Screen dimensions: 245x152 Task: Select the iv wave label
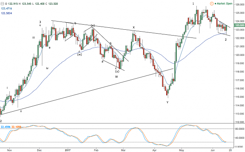pyautogui.click(x=47, y=68)
